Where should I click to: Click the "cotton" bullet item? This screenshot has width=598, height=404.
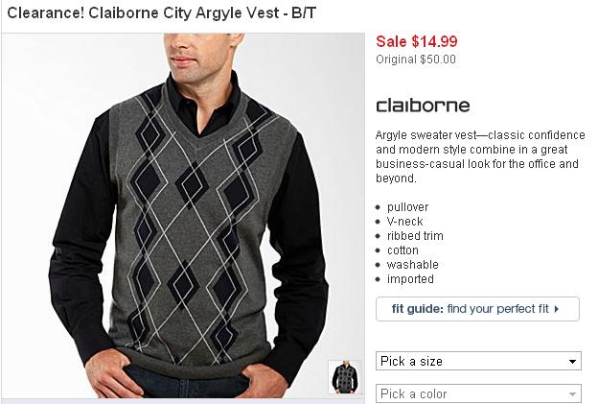[x=402, y=250]
